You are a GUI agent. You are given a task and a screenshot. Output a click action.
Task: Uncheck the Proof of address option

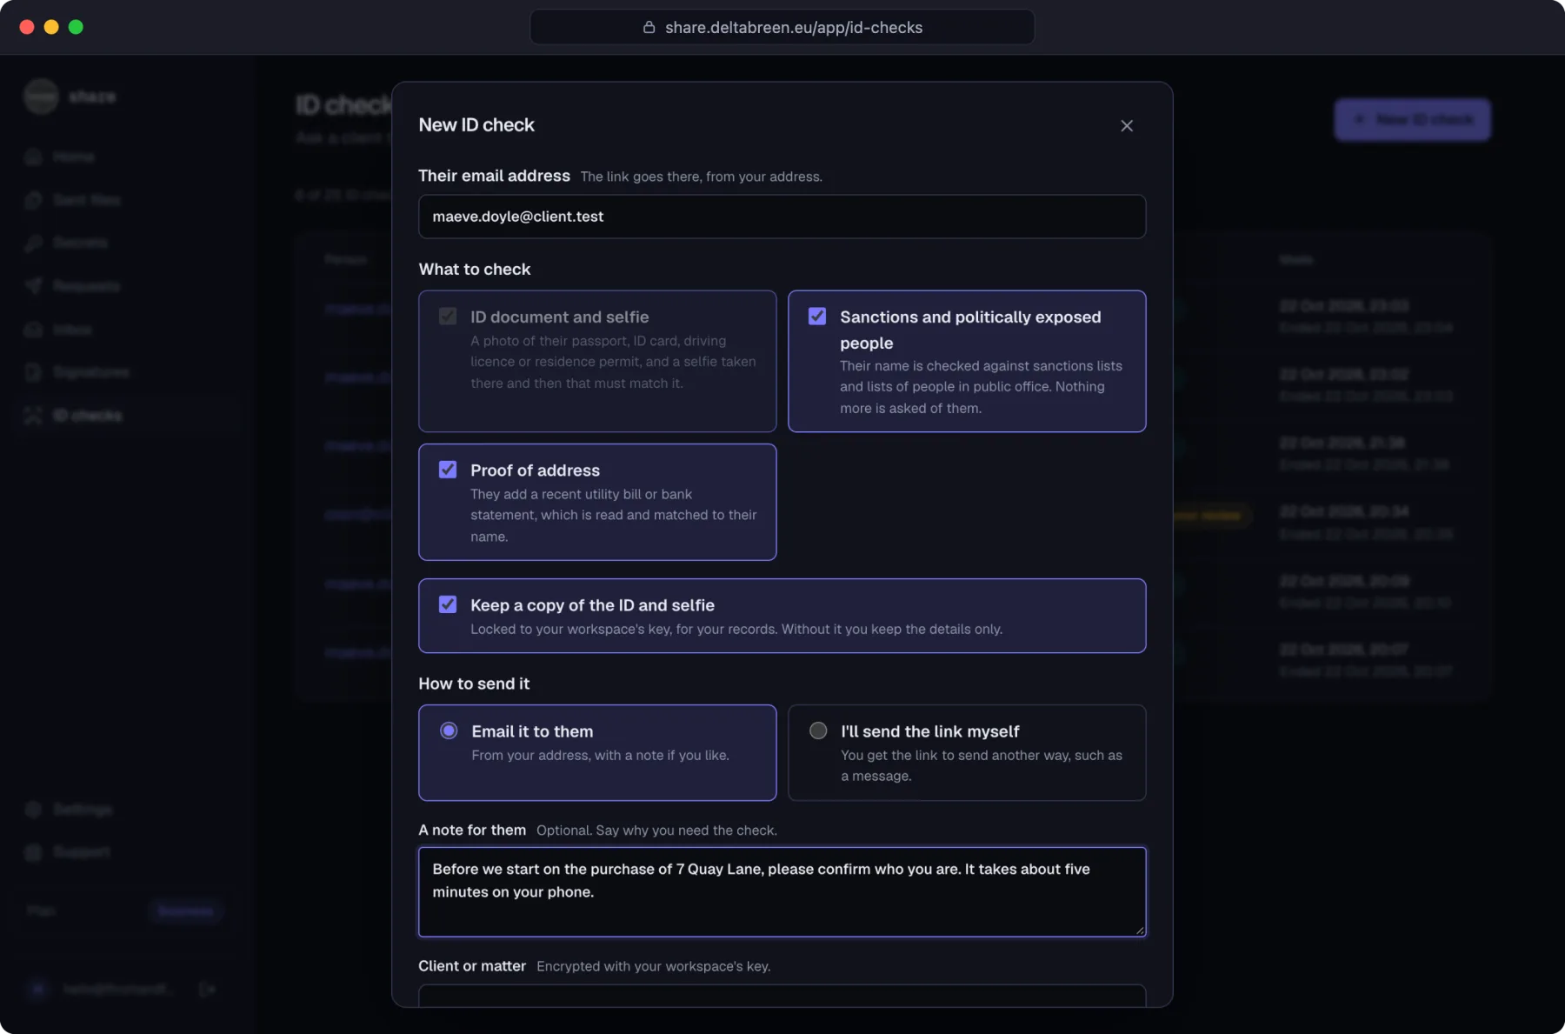click(448, 470)
